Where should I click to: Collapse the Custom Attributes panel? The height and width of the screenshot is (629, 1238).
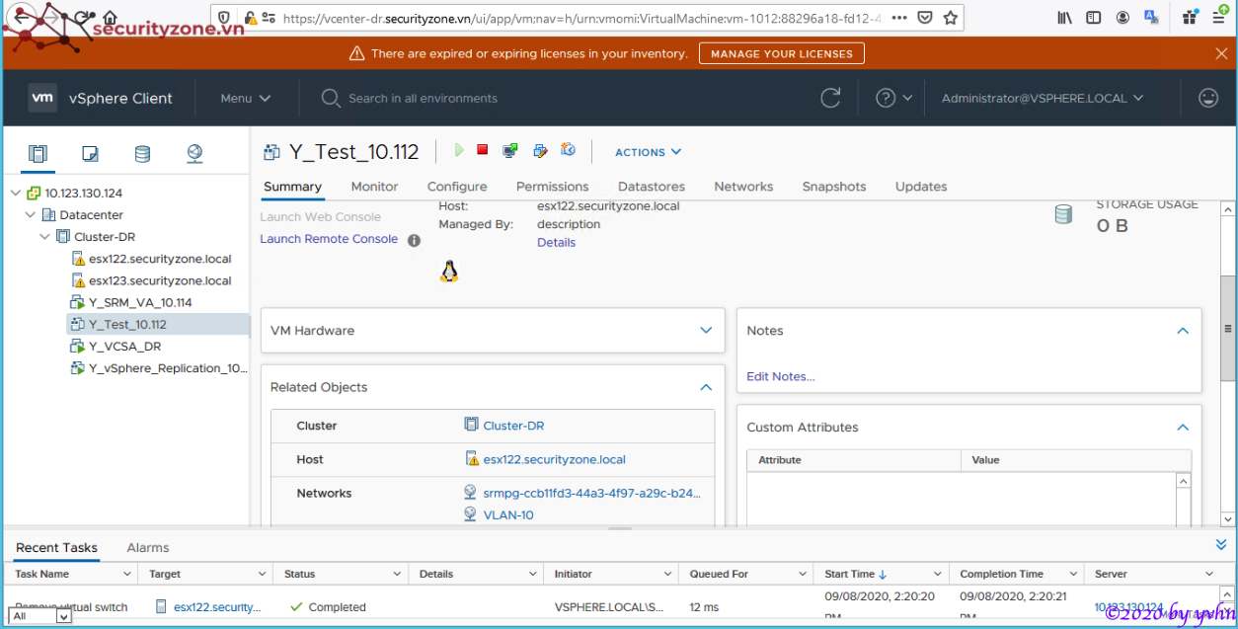(x=1183, y=428)
